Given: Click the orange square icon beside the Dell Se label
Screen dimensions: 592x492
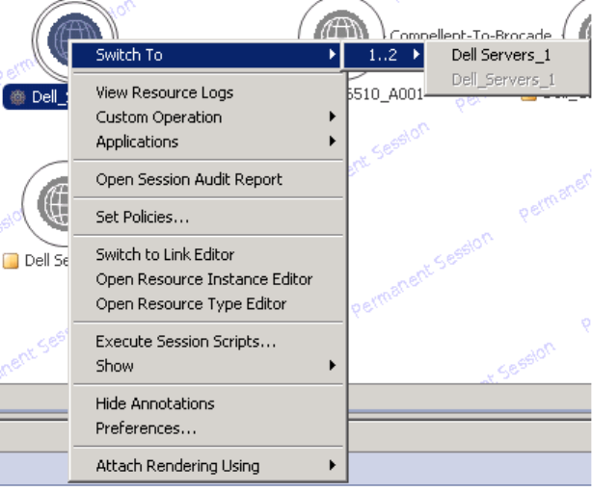Looking at the screenshot, I should 11,261.
